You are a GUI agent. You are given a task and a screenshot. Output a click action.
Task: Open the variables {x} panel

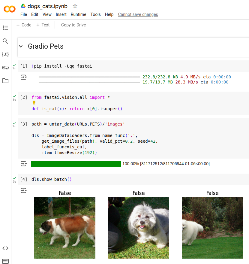point(5,54)
